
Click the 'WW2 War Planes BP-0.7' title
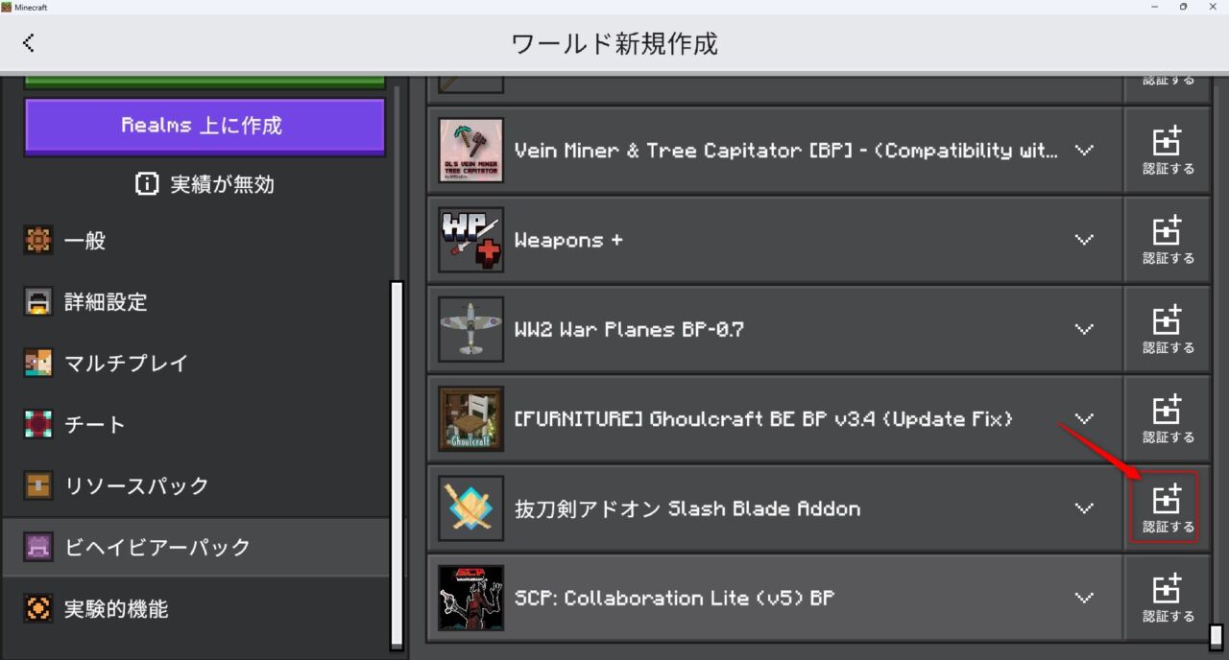(x=629, y=329)
